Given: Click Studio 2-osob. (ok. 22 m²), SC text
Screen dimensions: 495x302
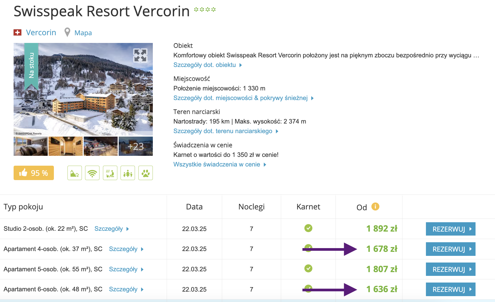Looking at the screenshot, I should coord(46,229).
